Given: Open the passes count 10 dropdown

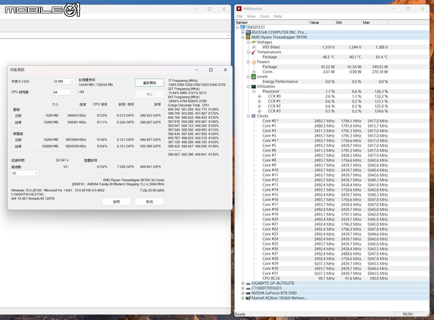Looking at the screenshot, I should coord(24,173).
